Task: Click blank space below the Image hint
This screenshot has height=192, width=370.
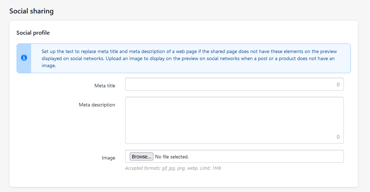Action: pyautogui.click(x=183, y=179)
